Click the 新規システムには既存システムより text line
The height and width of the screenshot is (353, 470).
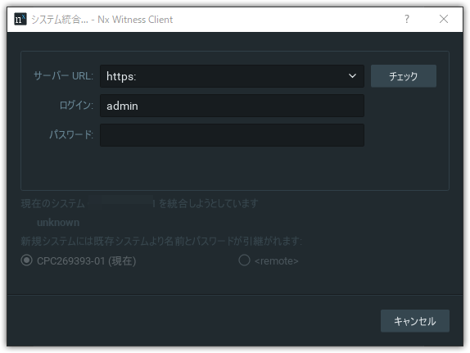click(x=161, y=241)
